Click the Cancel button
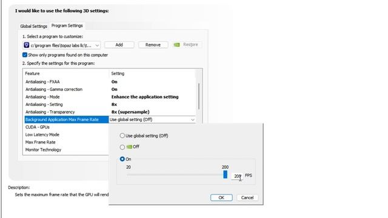388x218 pixels. (x=247, y=197)
